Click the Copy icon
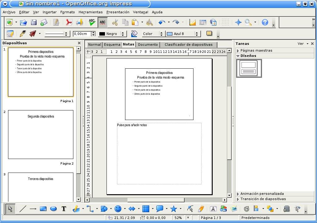 click(x=125, y=22)
